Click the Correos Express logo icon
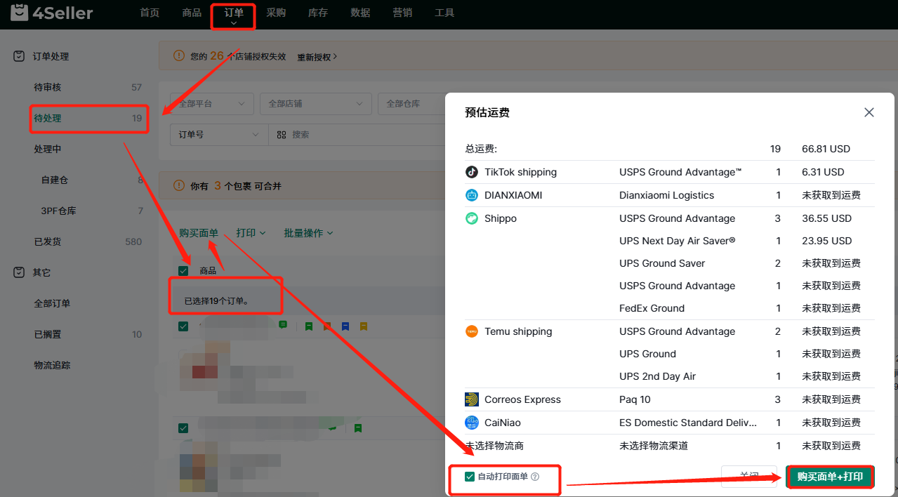Screen dimensions: 898x497 [472, 399]
